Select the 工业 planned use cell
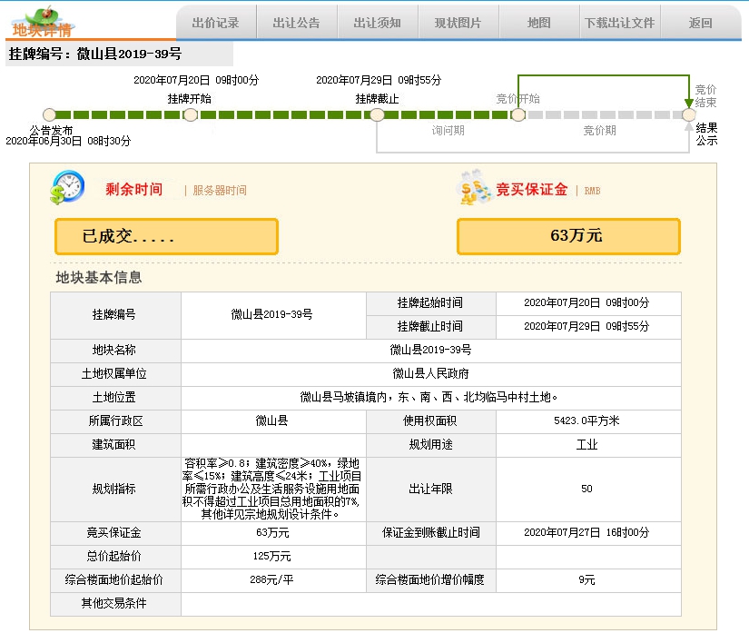 pos(588,445)
